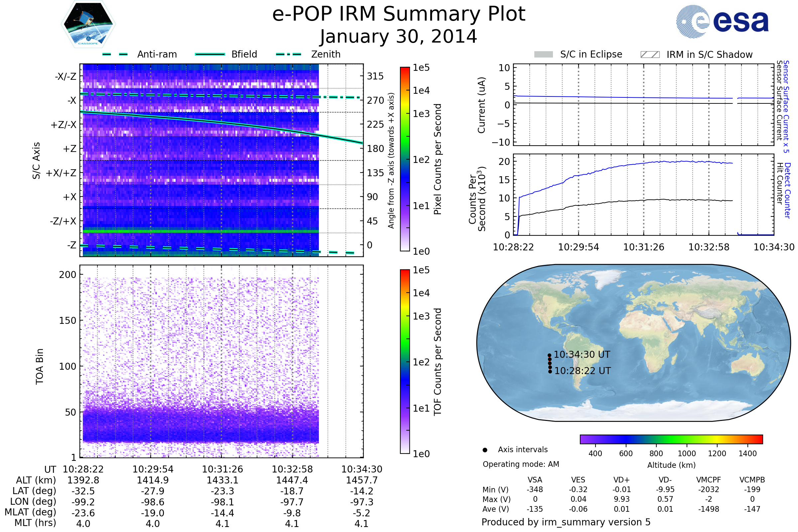This screenshot has height=532, width=798.
Task: Click the Pixel Counts per Second colorbar
Action: (x=405, y=159)
